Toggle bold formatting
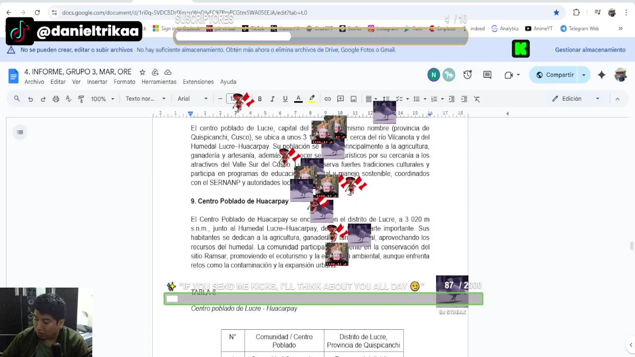Image resolution: width=635 pixels, height=357 pixels. [x=259, y=99]
